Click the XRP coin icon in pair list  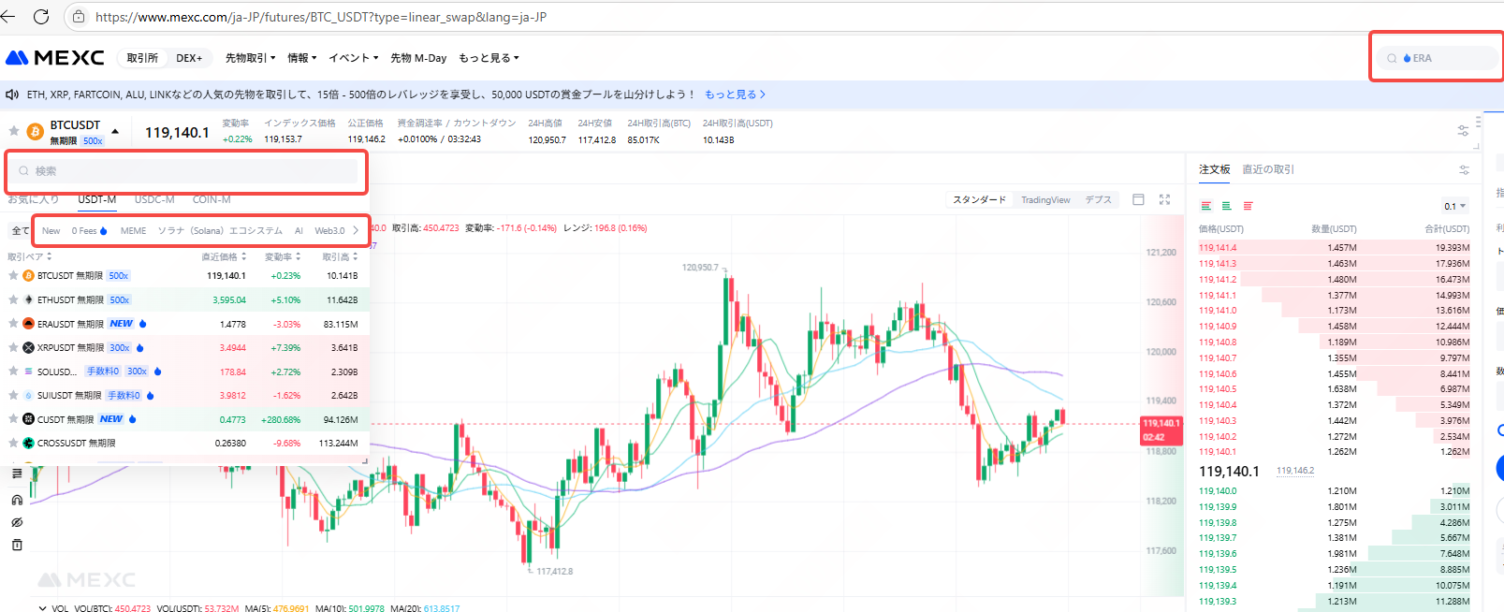click(28, 348)
